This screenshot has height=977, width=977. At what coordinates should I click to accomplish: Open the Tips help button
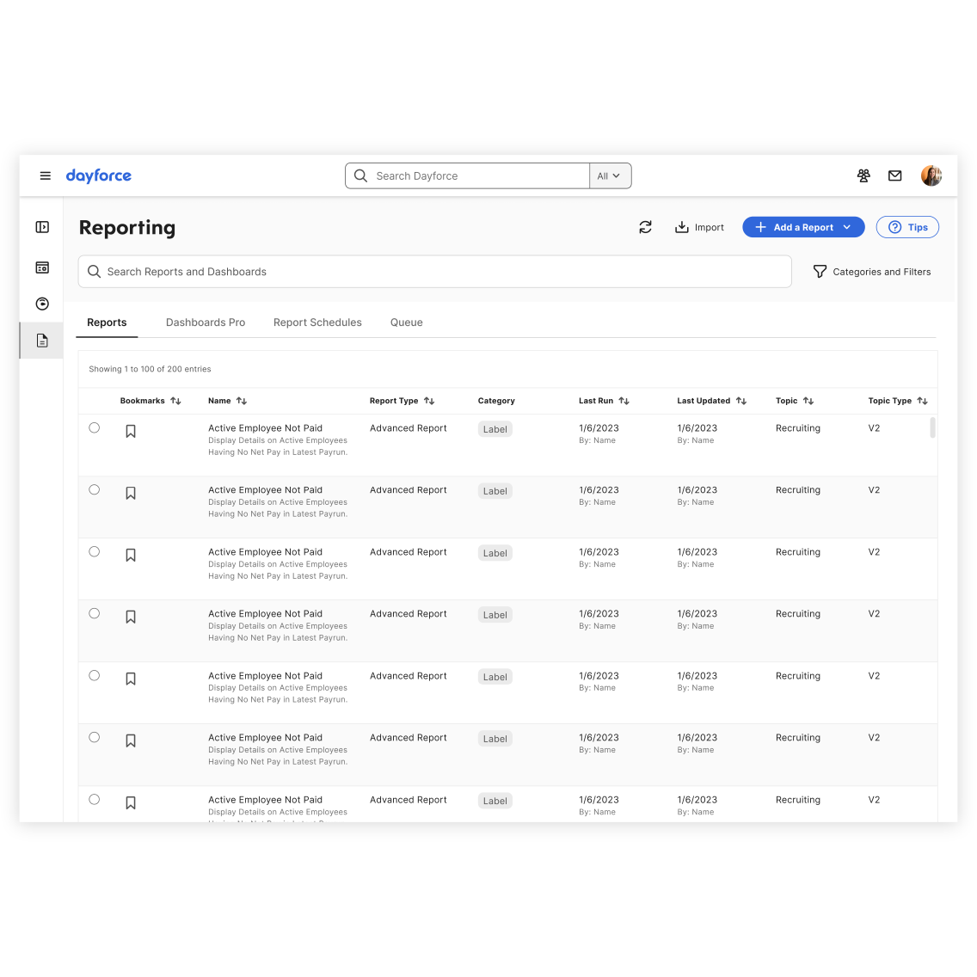907,227
